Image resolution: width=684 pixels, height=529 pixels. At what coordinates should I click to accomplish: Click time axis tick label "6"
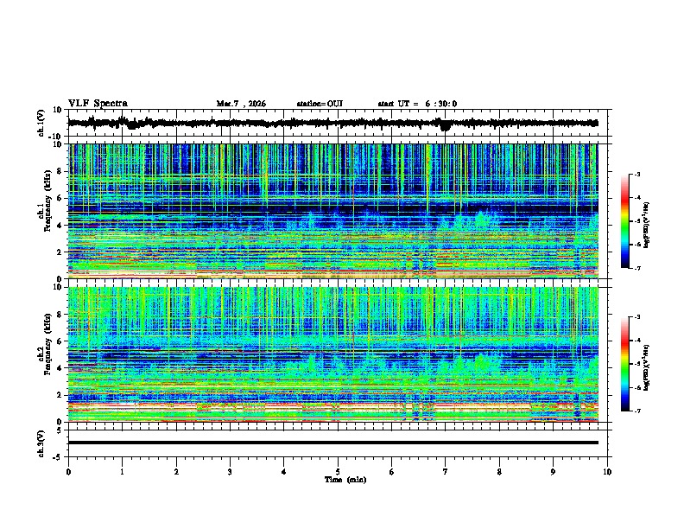[x=391, y=472]
